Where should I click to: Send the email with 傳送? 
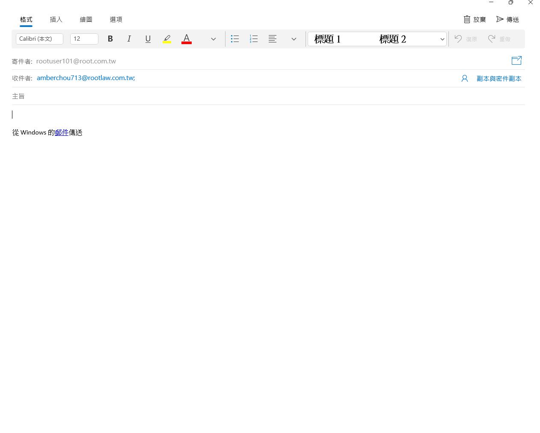pos(508,20)
